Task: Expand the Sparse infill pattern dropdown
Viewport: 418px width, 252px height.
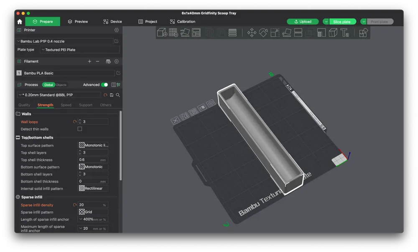Action: pos(93,212)
